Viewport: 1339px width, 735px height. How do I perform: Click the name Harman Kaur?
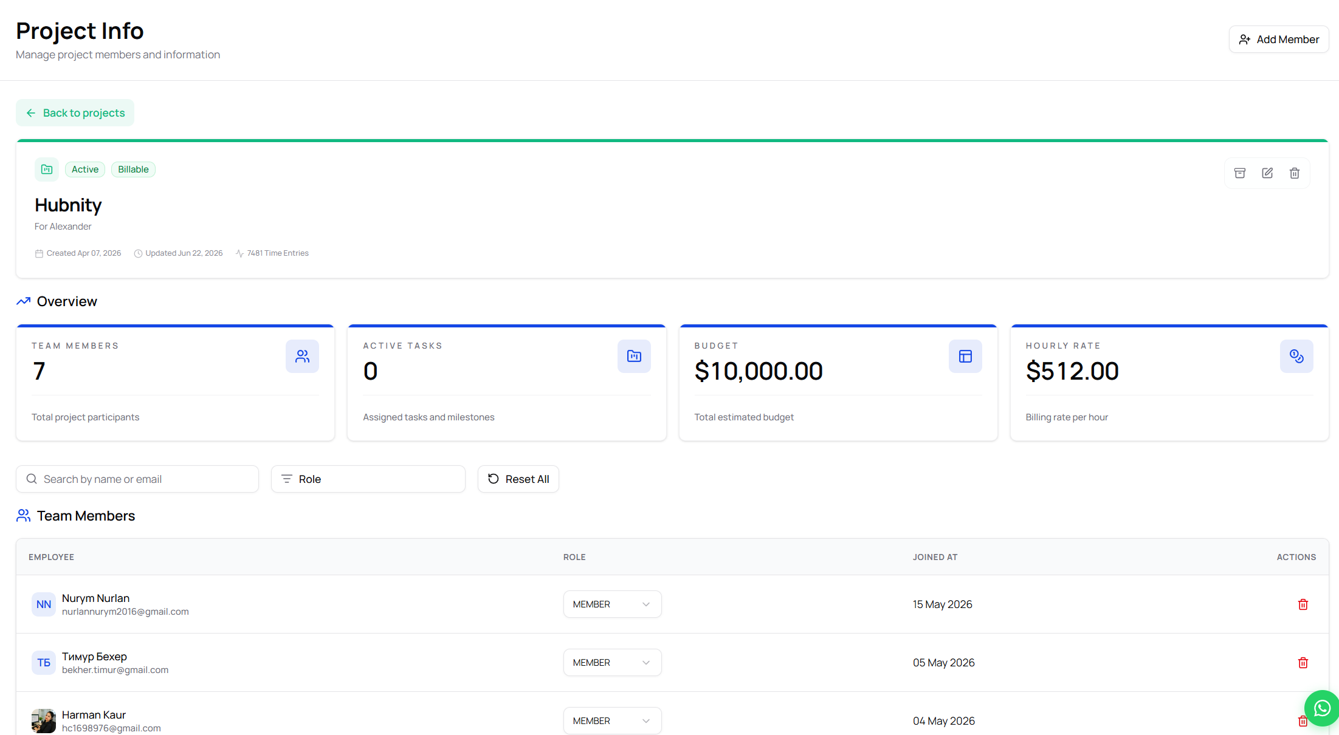click(x=94, y=715)
